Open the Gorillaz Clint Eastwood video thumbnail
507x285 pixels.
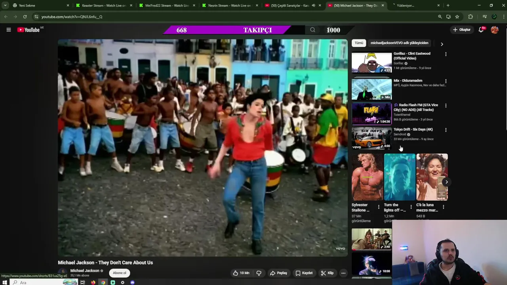tap(372, 63)
